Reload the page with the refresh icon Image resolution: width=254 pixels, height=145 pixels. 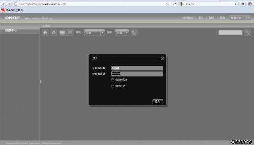(x=175, y=4)
